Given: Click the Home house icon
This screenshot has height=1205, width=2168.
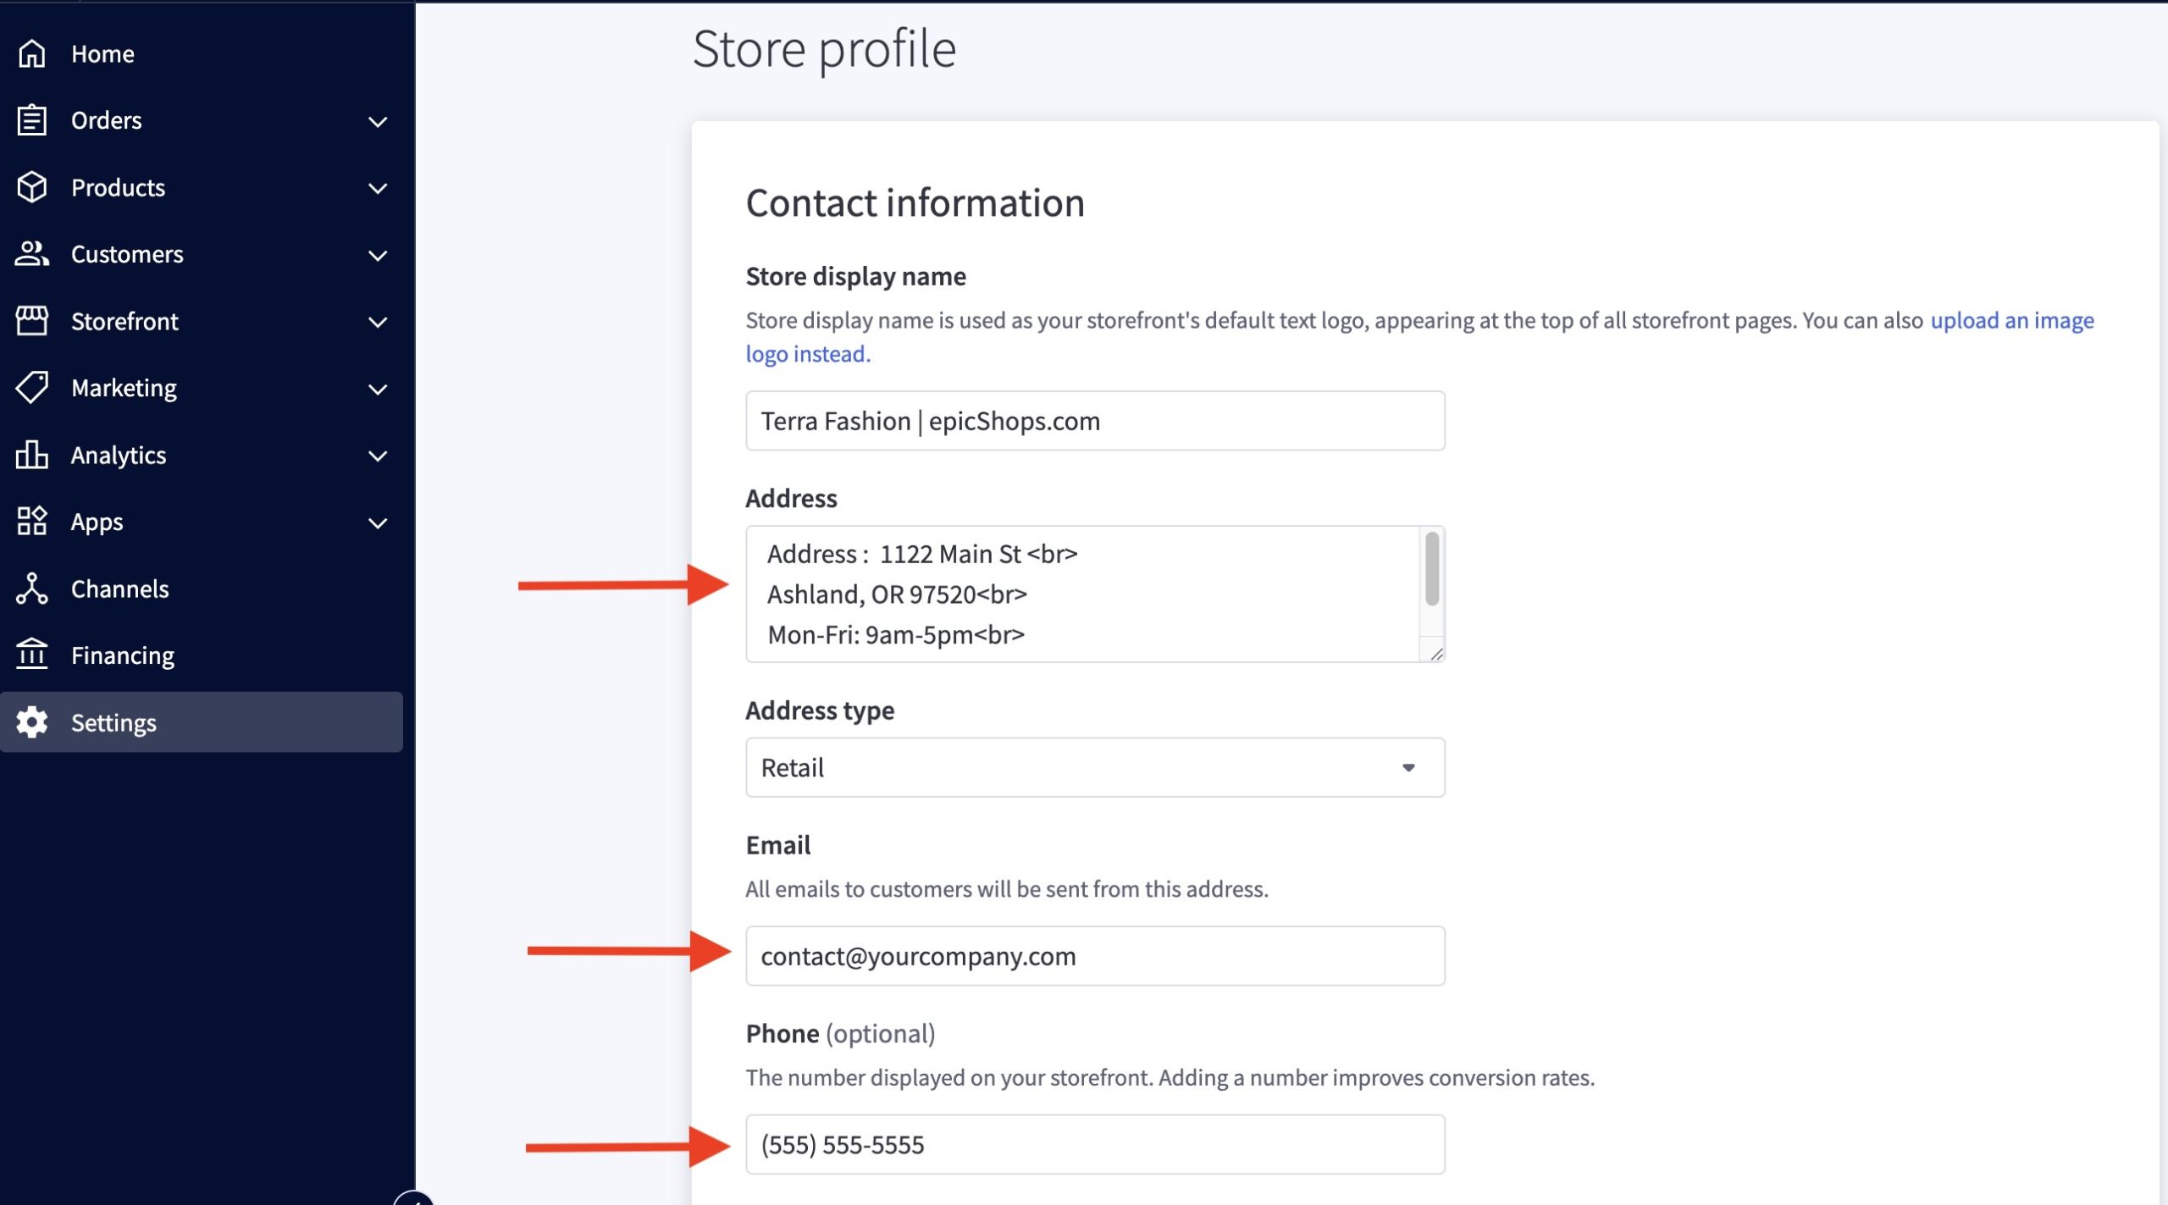Looking at the screenshot, I should point(32,53).
